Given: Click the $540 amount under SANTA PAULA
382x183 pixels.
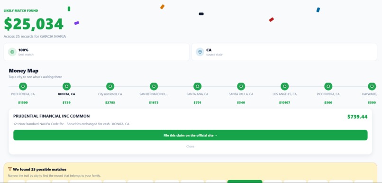Looking at the screenshot, I should point(241,102).
